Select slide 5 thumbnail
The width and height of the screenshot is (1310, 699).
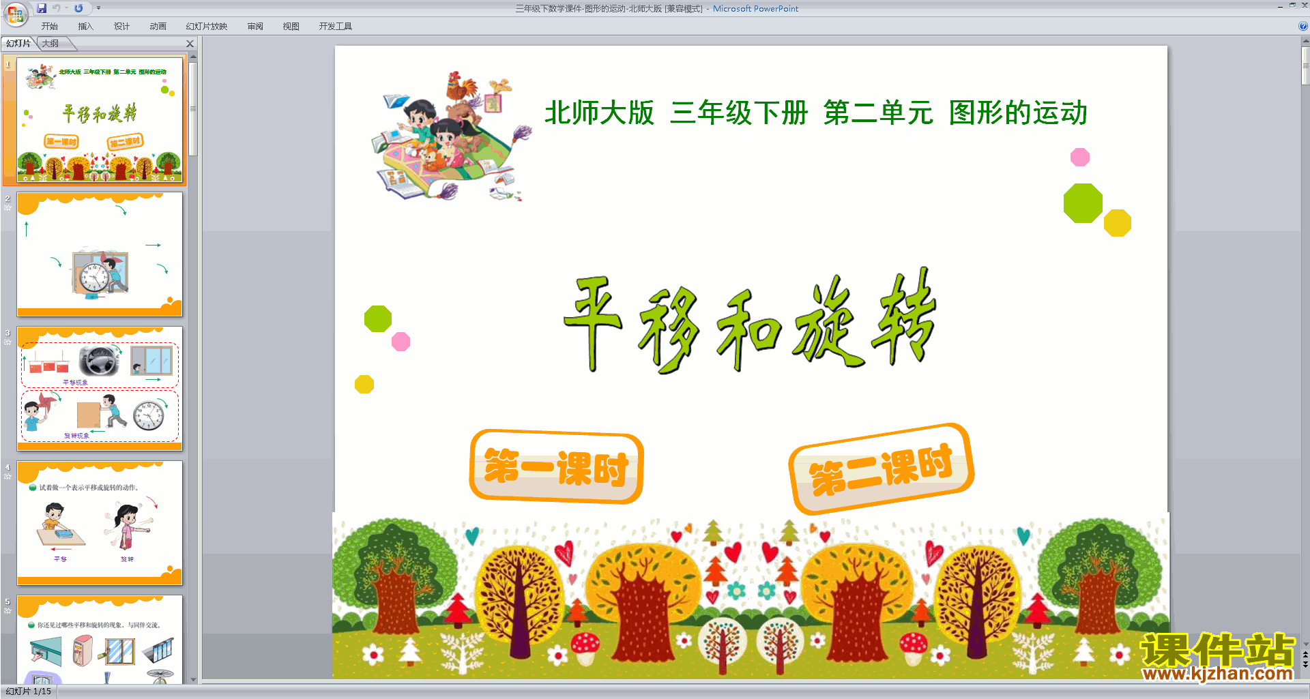(x=100, y=640)
